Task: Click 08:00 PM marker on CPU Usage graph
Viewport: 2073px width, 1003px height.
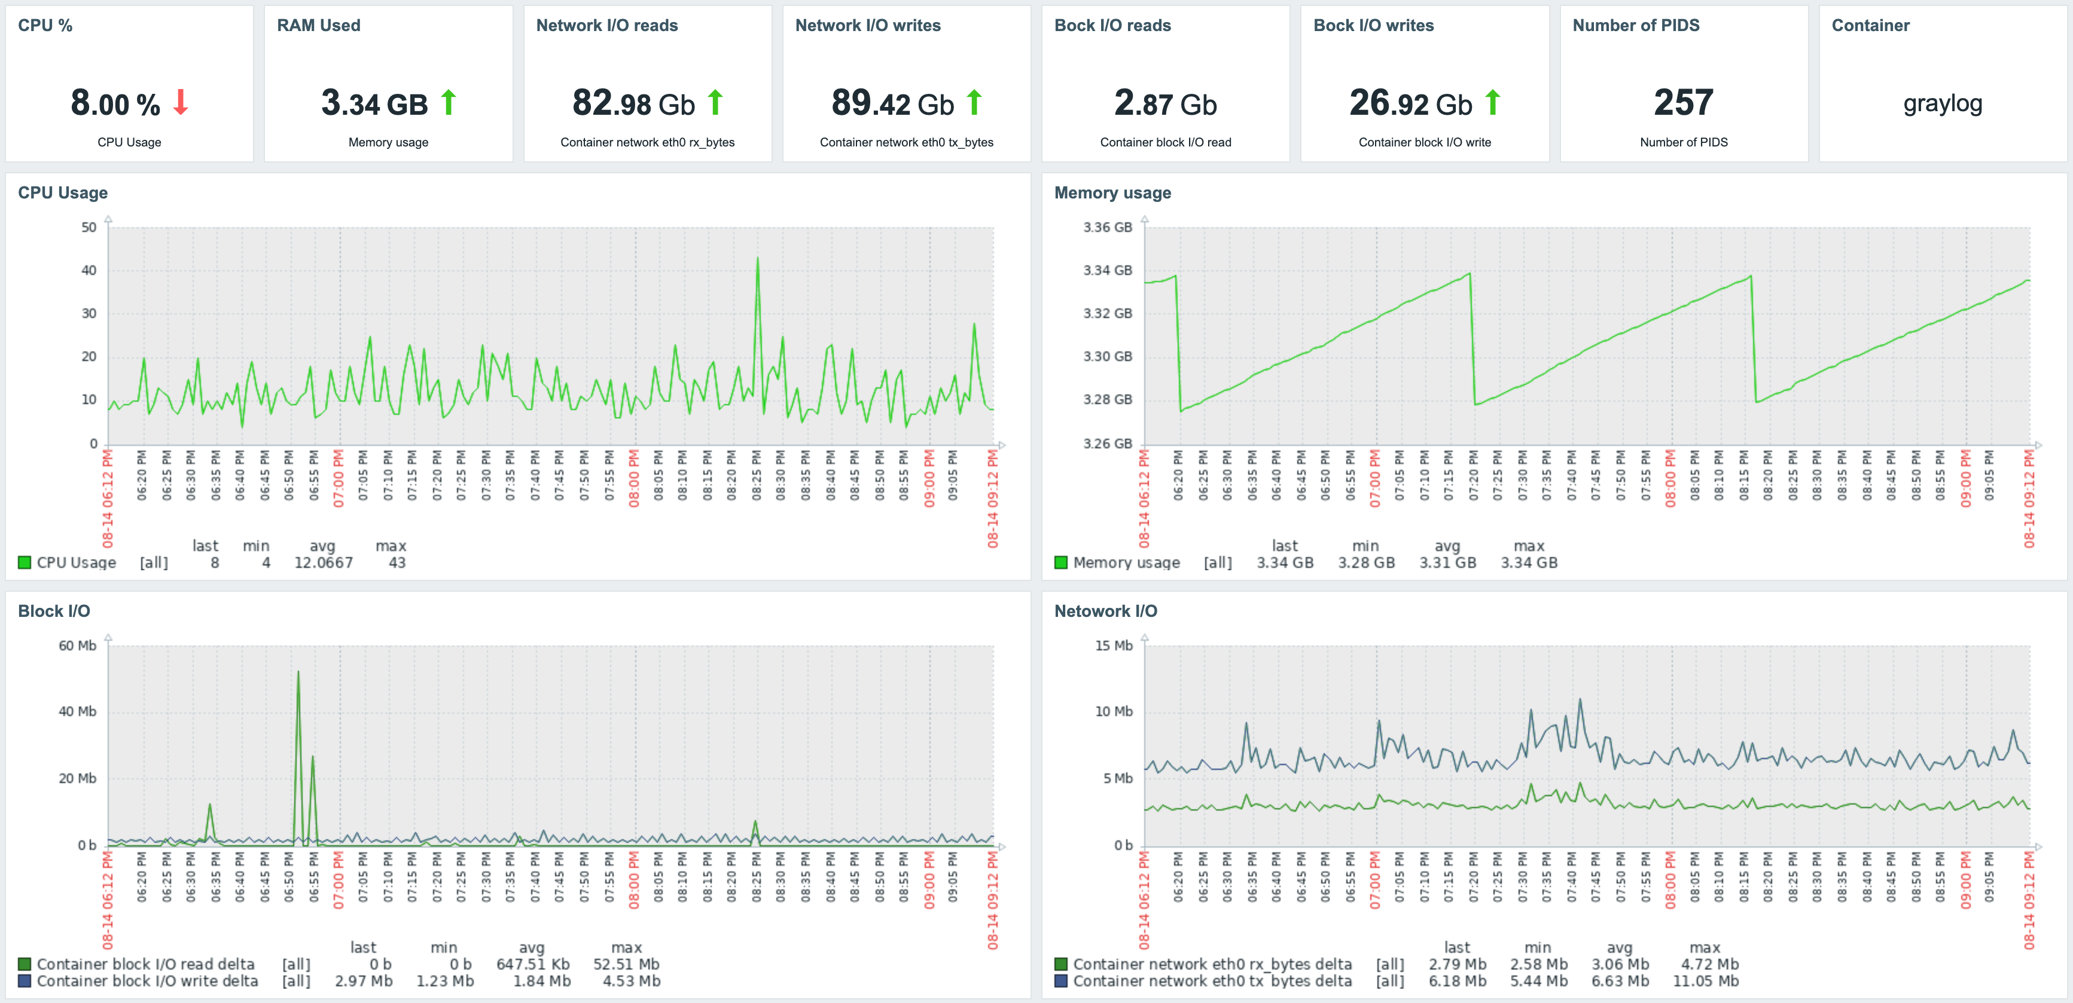Action: 634,478
